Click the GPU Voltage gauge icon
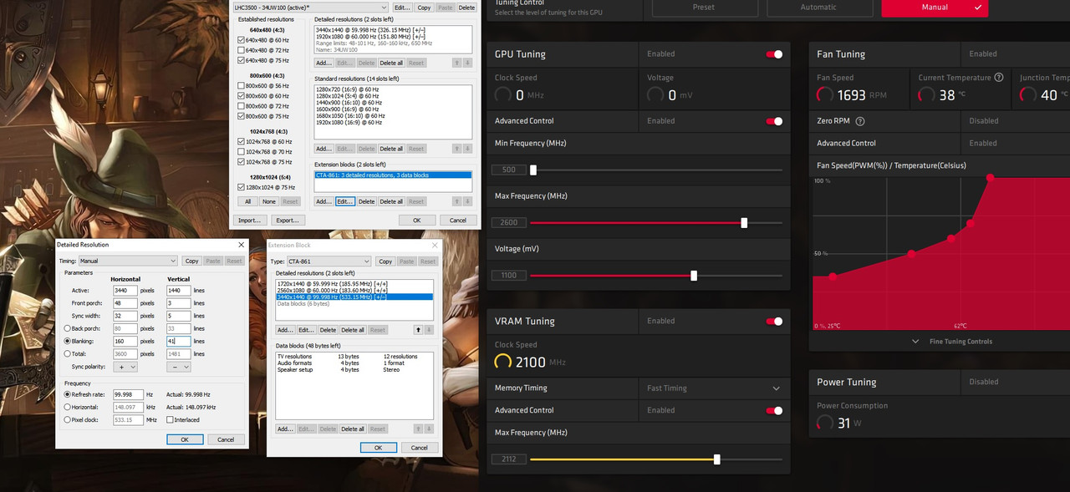1070x492 pixels. [656, 95]
